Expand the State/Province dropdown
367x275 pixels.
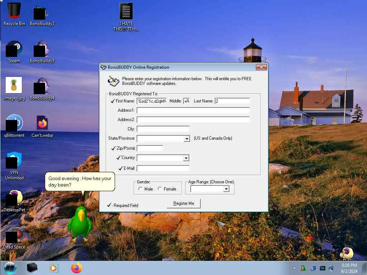point(186,139)
